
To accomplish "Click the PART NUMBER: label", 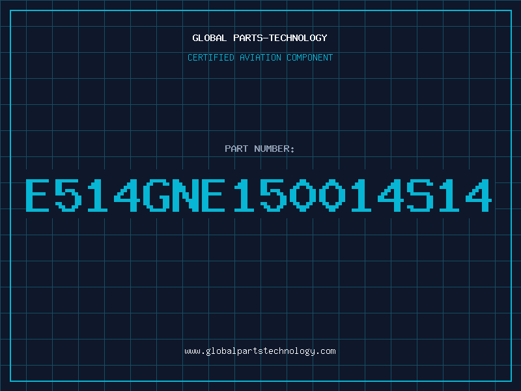I will tap(260, 149).
